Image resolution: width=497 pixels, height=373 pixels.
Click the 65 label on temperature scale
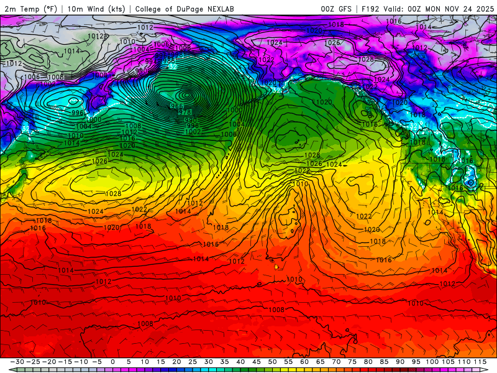coord(320,362)
